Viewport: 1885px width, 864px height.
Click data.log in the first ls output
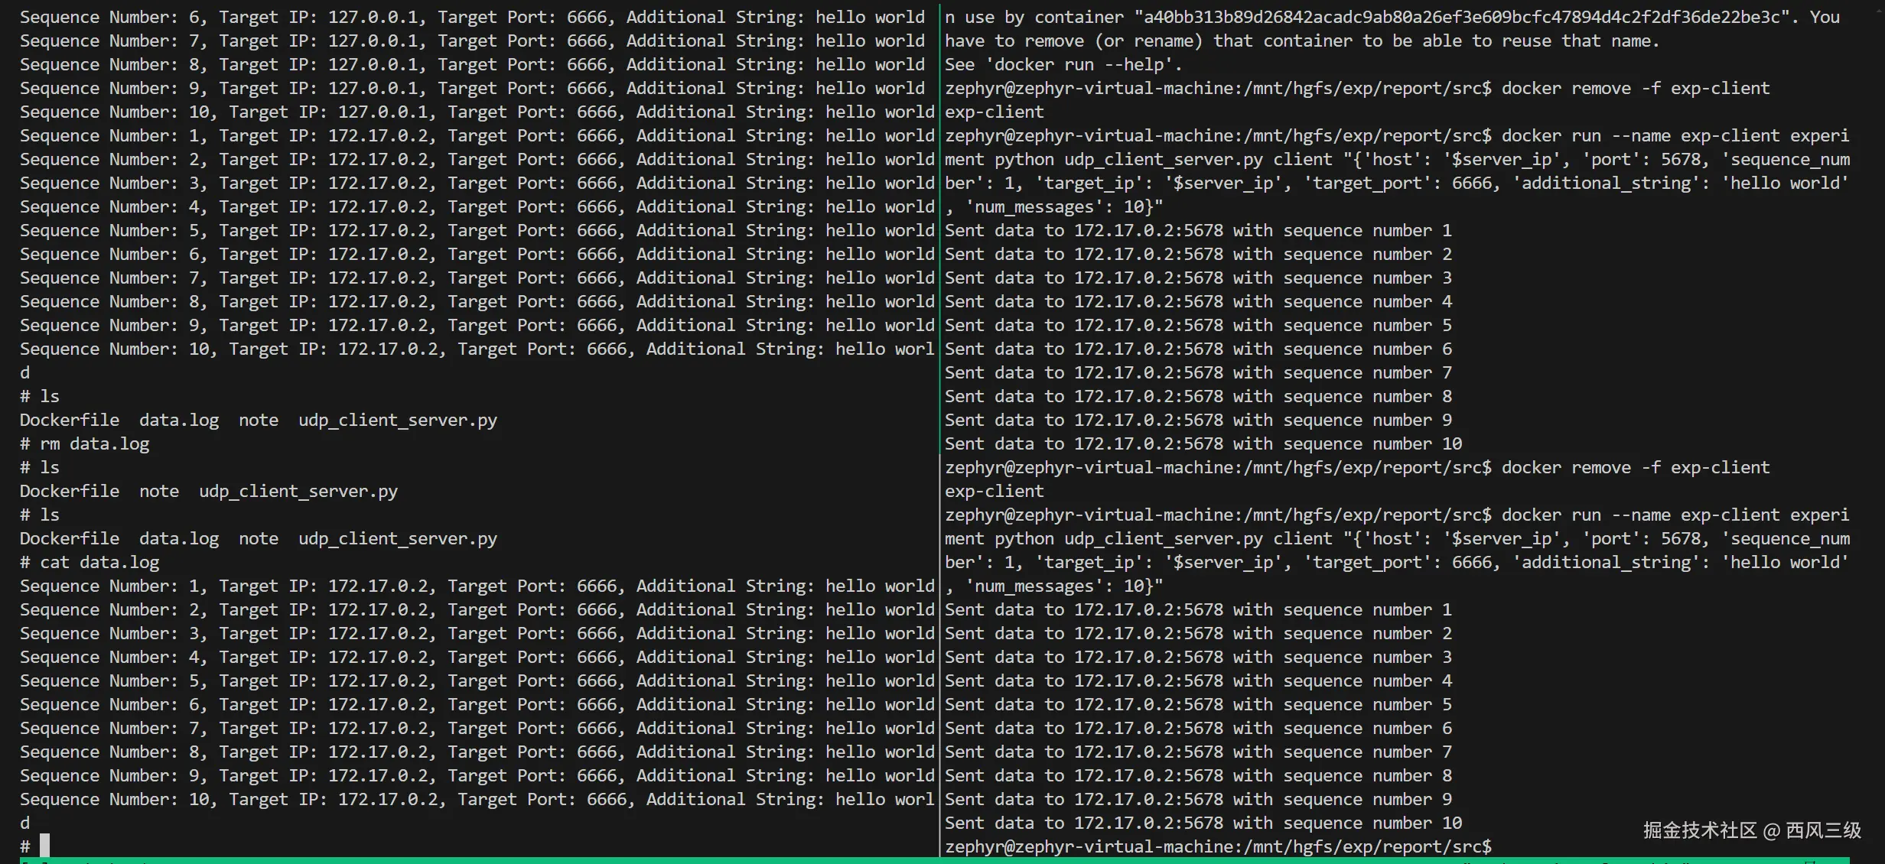point(179,420)
